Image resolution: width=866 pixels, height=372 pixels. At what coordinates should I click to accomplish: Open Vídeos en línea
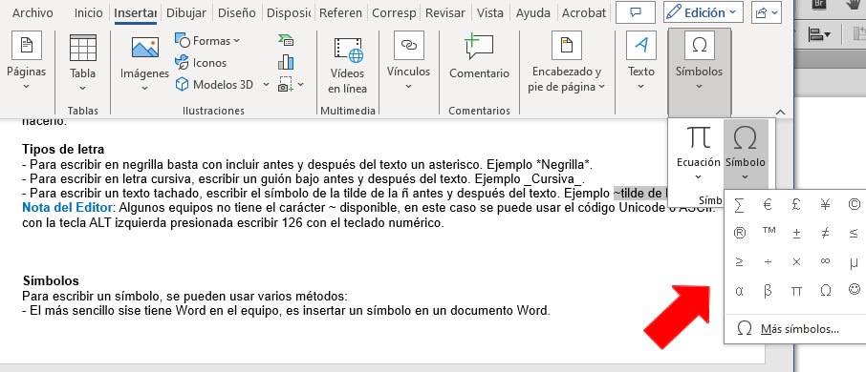(347, 65)
